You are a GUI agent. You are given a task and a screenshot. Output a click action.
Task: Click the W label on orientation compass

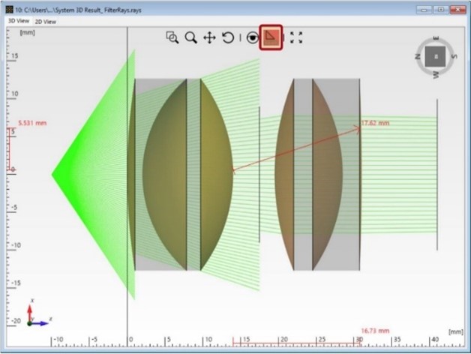tap(436, 74)
